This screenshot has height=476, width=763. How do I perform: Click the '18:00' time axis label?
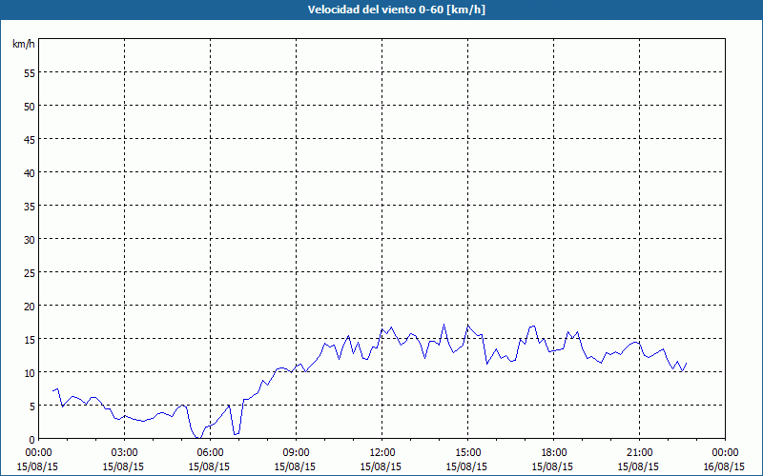point(554,453)
